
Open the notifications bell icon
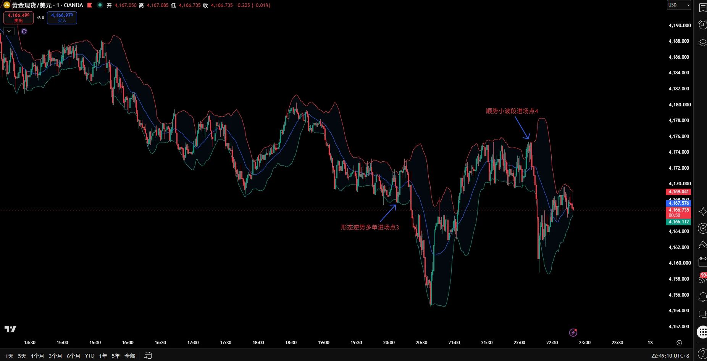[x=702, y=297]
